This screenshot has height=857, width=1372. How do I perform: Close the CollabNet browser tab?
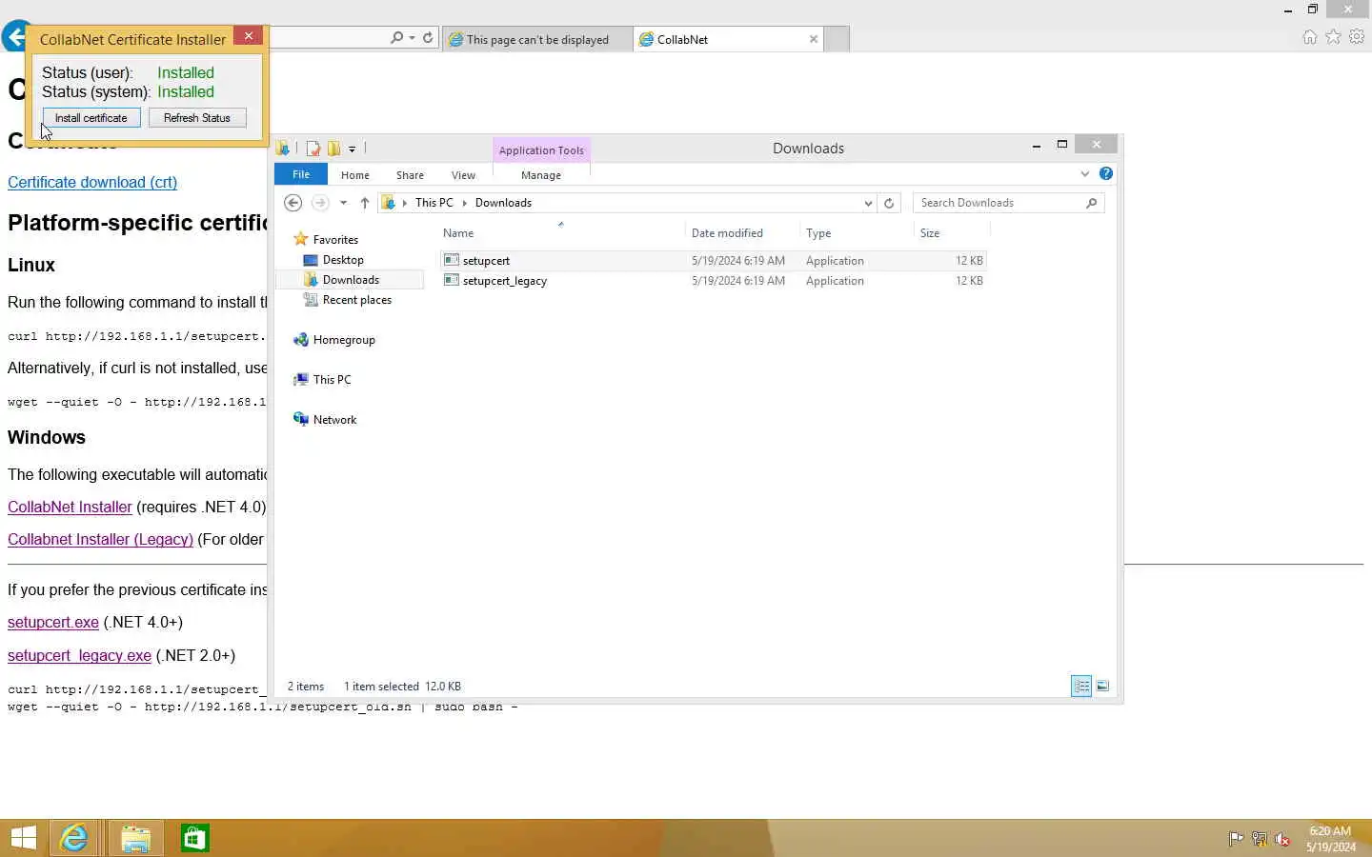(814, 39)
